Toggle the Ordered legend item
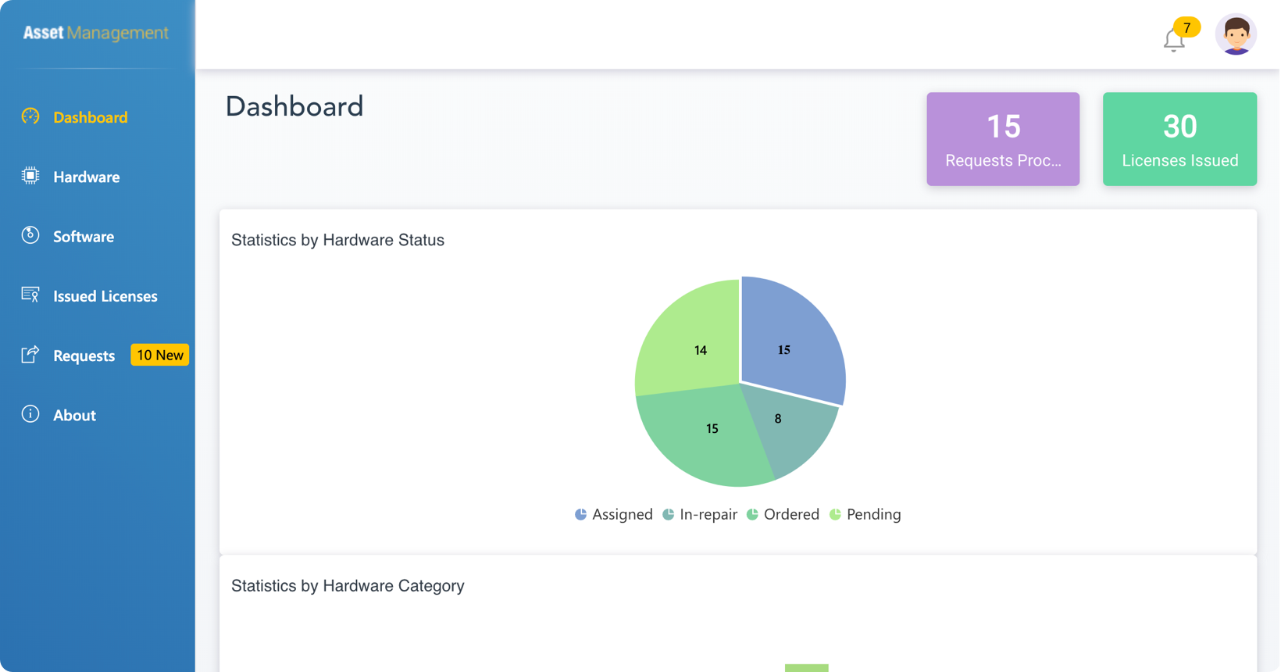This screenshot has height=672, width=1281. (783, 514)
